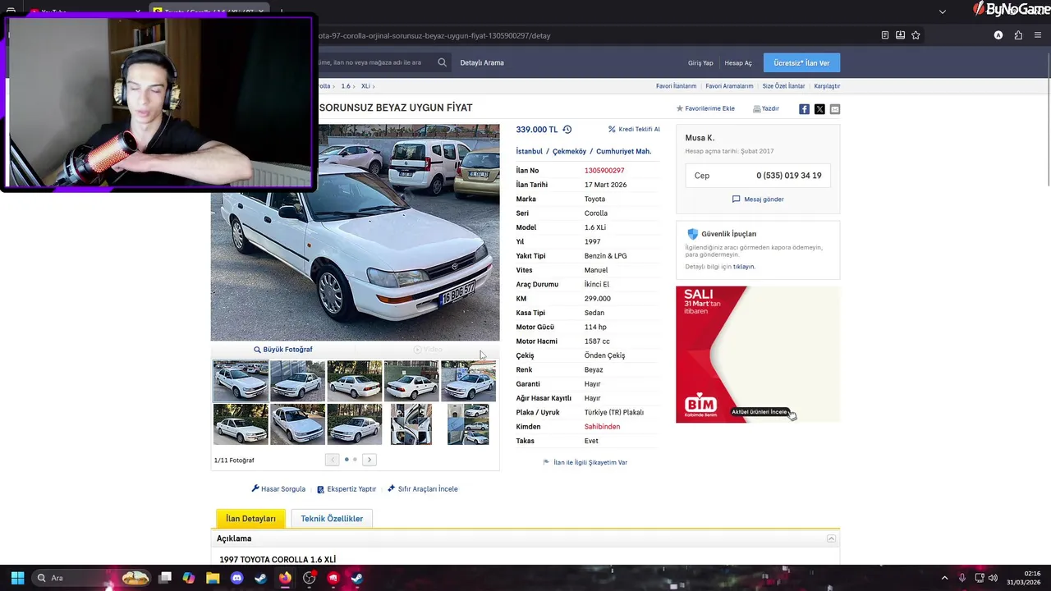Show hidden system tray icons chevron
Image resolution: width=1051 pixels, height=591 pixels.
click(x=944, y=578)
